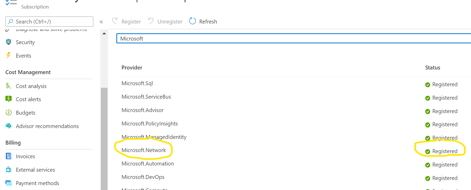Select the Microsoft.Sql provider row
471x190 pixels.
(294, 84)
